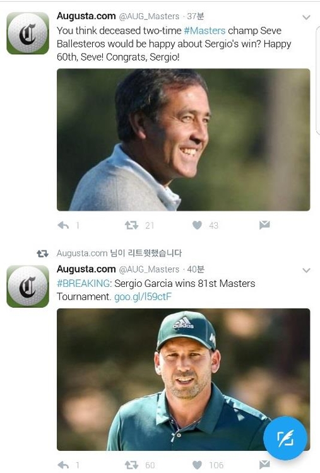Retweet the Seve Ballesteros tweet
The height and width of the screenshot is (473, 320).
tap(131, 225)
